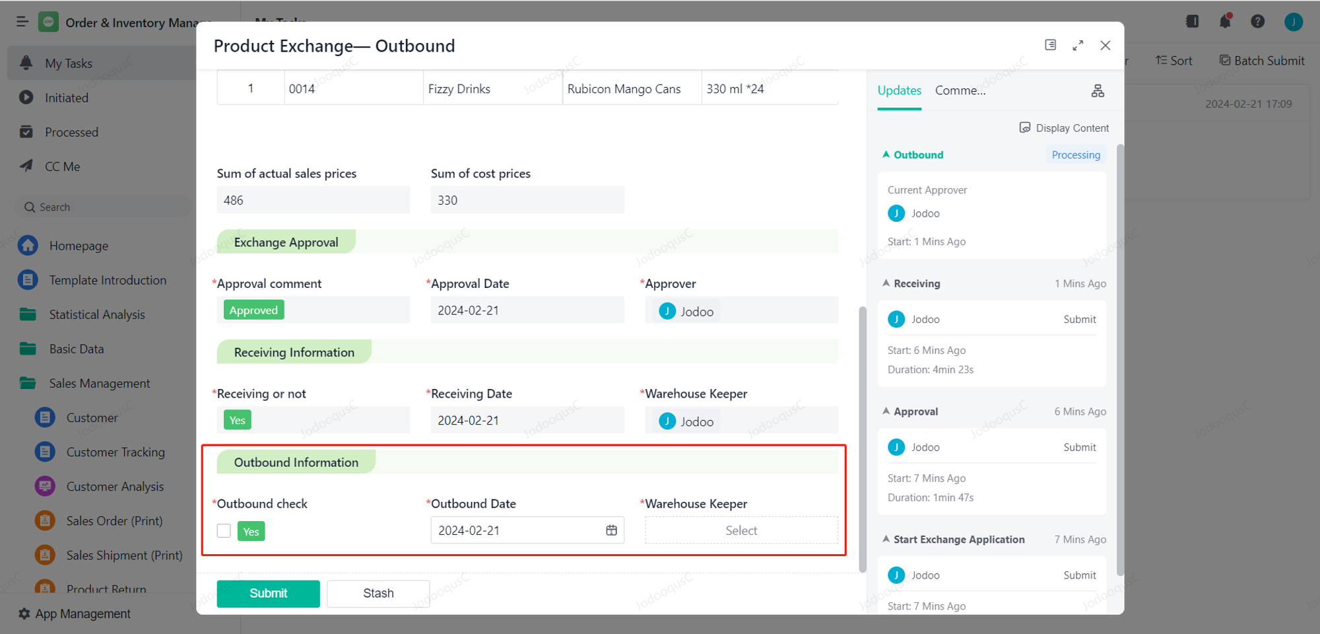Viewport: 1320px width, 634px height.
Task: Click the workflow diagram icon in Updates panel
Action: click(x=1098, y=91)
